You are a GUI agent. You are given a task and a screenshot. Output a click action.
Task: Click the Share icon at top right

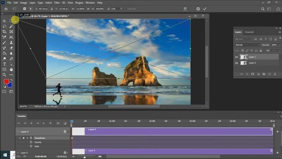[278, 9]
